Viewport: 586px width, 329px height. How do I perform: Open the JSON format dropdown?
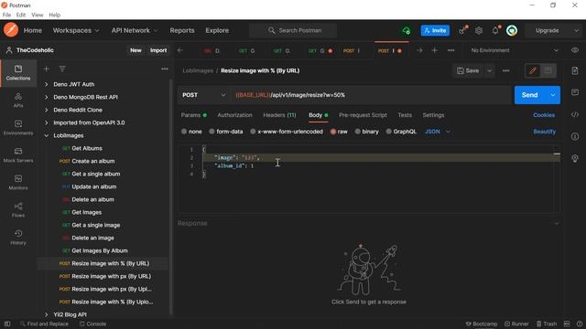pyautogui.click(x=438, y=132)
